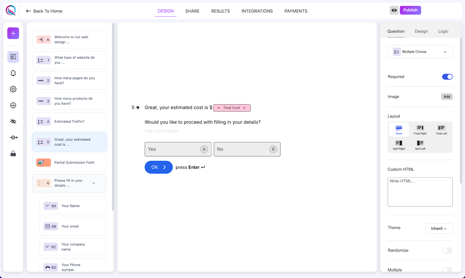Select the Float Right layout option
465x278 pixels.
click(x=420, y=130)
